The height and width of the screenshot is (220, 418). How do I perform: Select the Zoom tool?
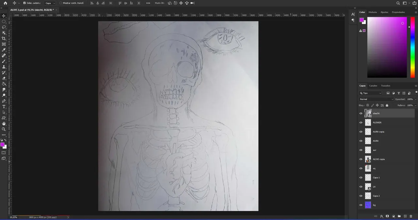coord(4,129)
